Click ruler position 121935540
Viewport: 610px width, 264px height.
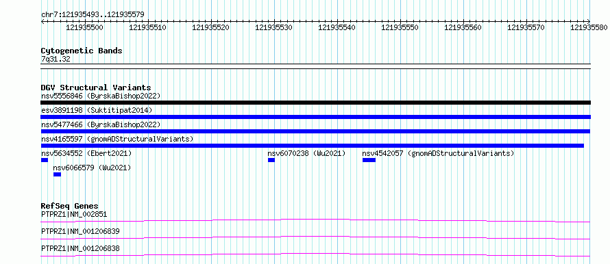click(337, 27)
